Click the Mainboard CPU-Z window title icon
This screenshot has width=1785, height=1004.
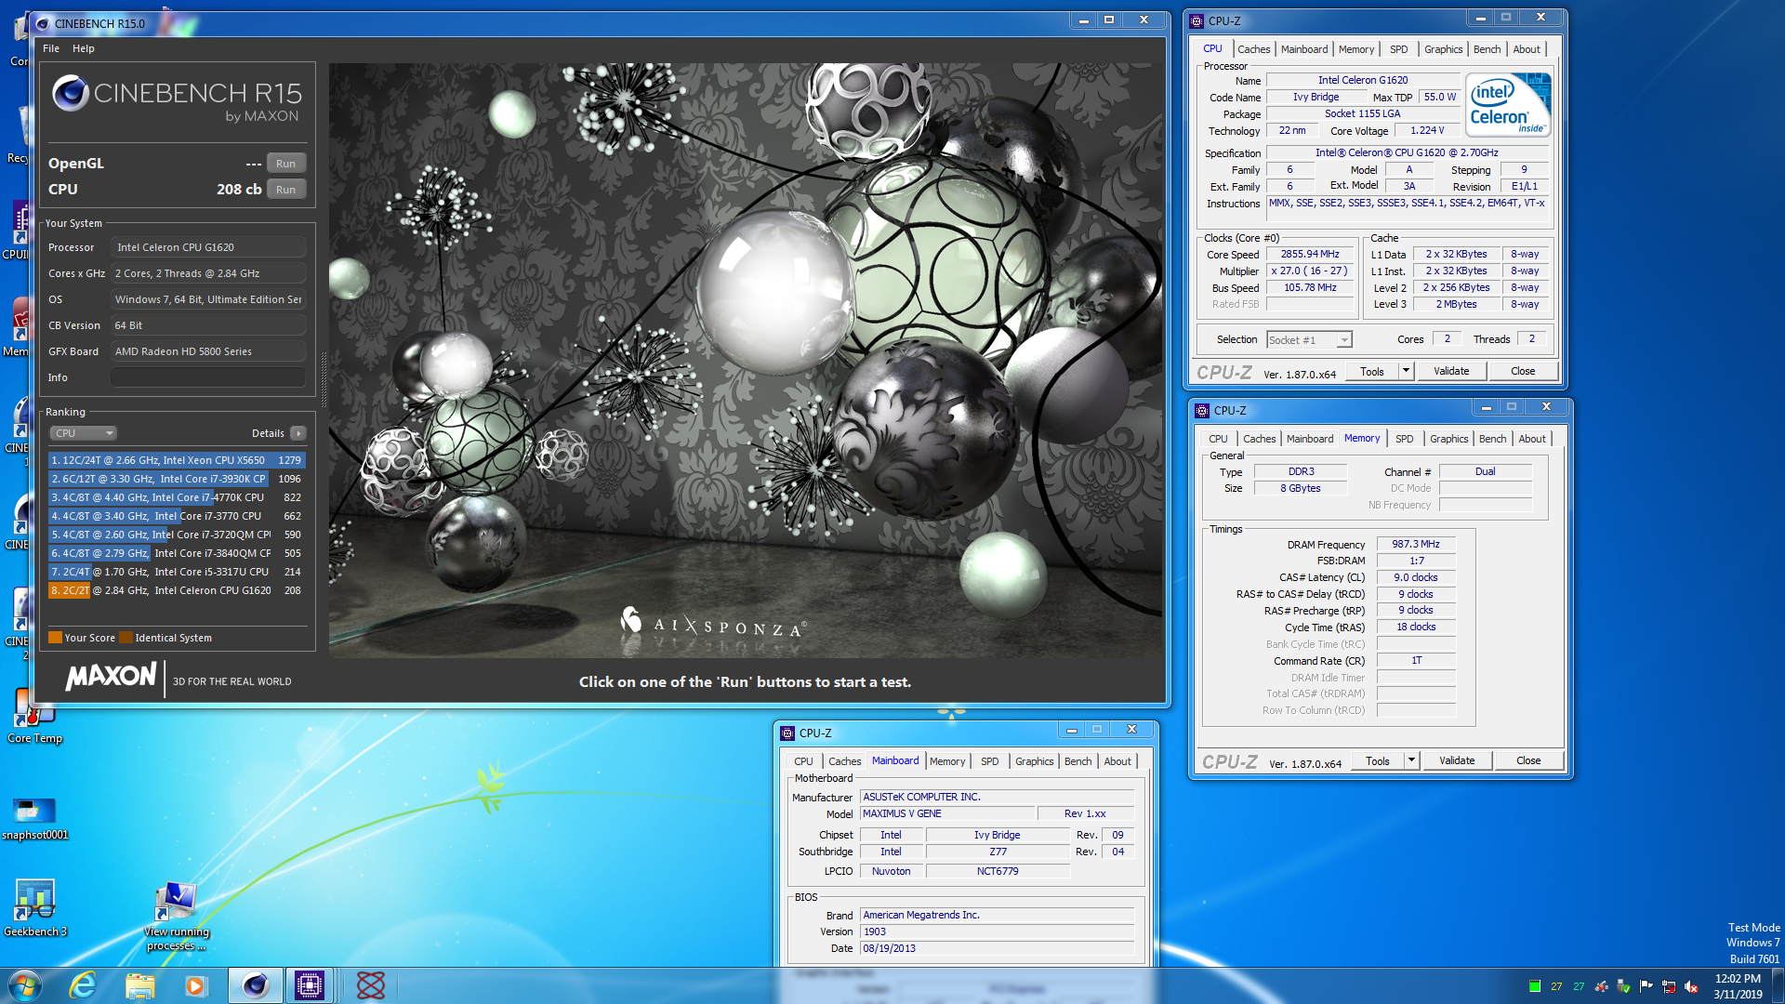pyautogui.click(x=787, y=733)
